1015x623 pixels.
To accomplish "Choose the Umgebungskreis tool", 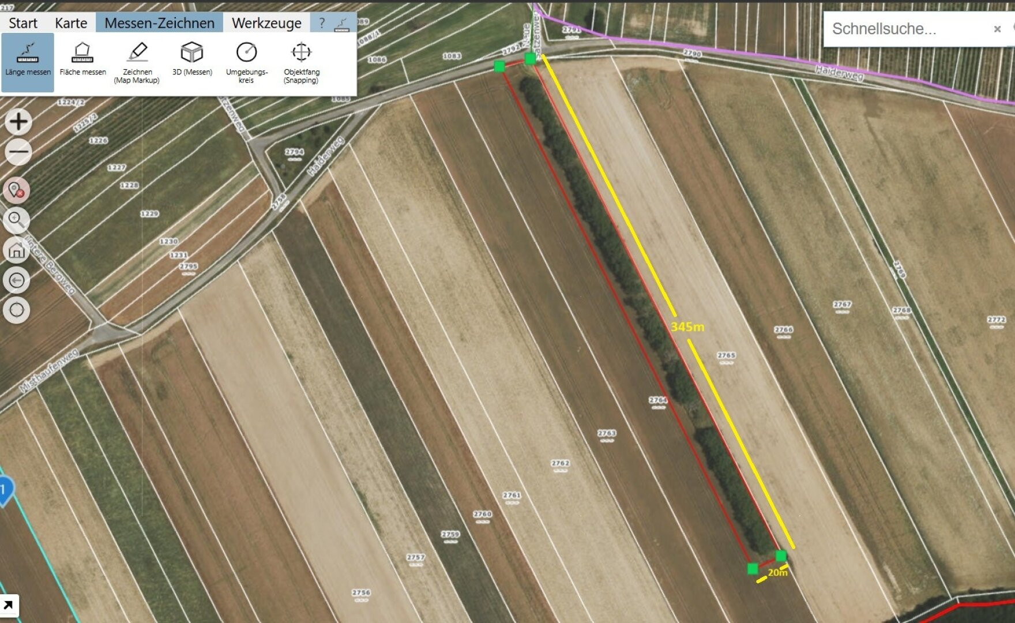I will tap(247, 62).
